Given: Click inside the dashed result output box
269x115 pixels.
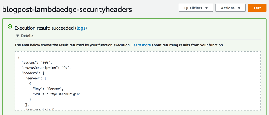Looking at the screenshot, I should point(138,81).
